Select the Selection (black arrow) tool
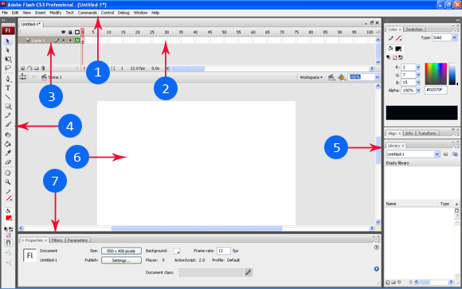The image size is (462, 289). point(8,41)
